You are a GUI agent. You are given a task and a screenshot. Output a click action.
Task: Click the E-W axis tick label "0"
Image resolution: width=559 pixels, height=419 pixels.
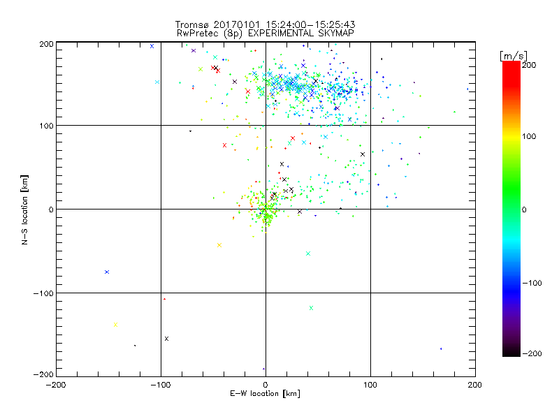[x=266, y=385]
